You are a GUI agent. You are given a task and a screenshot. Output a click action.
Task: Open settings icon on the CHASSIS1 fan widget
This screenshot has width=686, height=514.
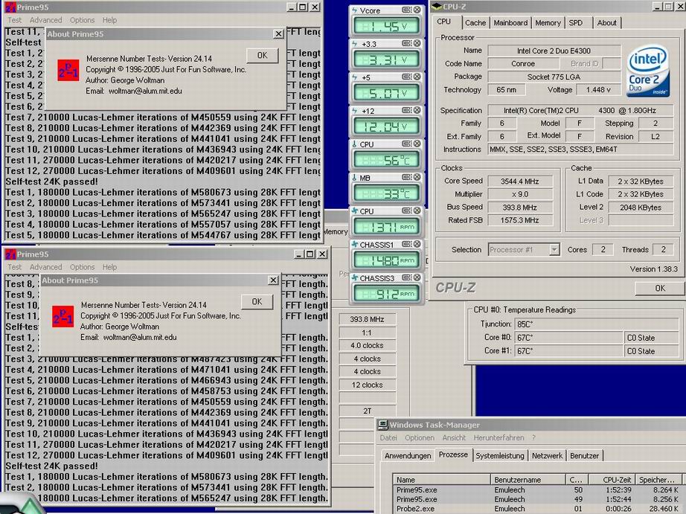tap(406, 244)
